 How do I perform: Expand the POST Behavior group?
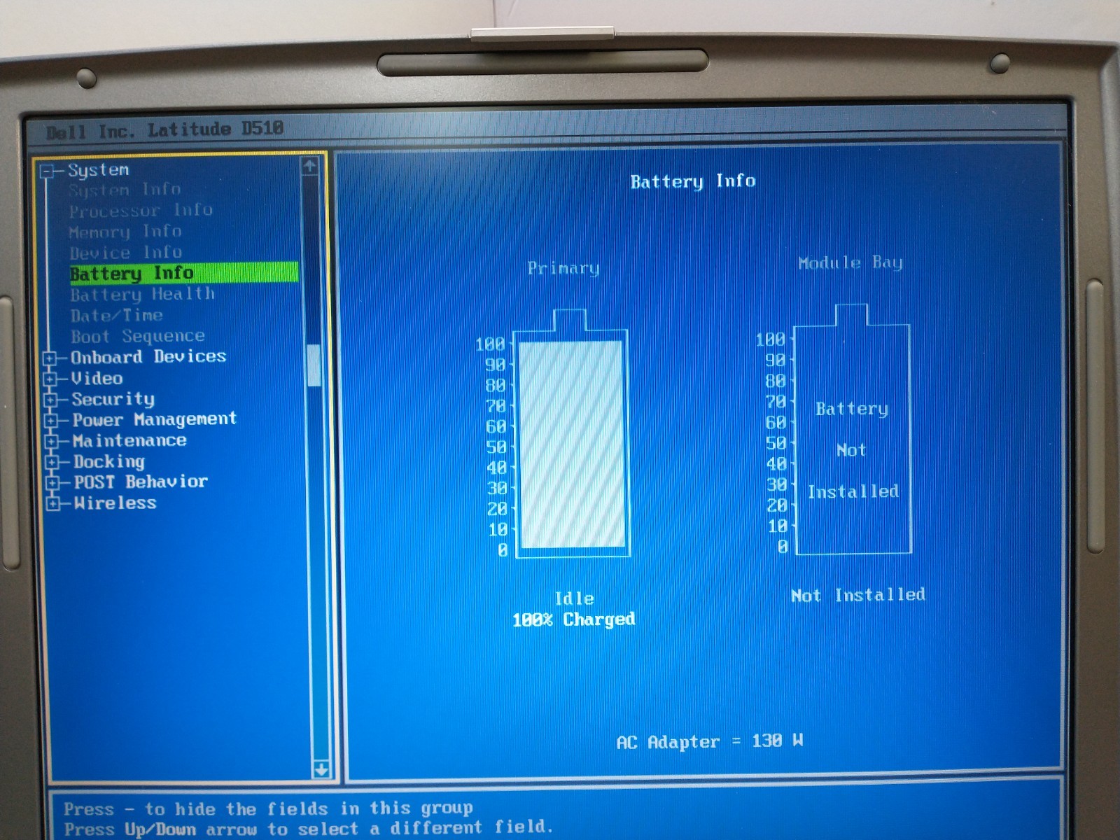(x=52, y=484)
